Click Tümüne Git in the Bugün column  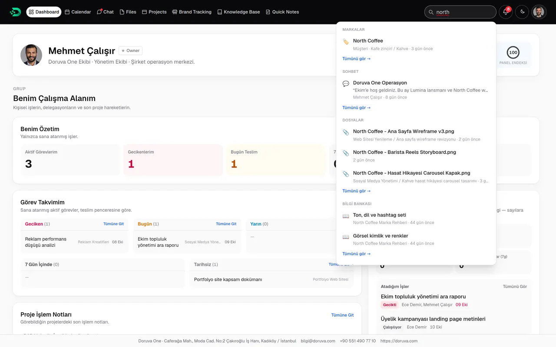pyautogui.click(x=226, y=224)
